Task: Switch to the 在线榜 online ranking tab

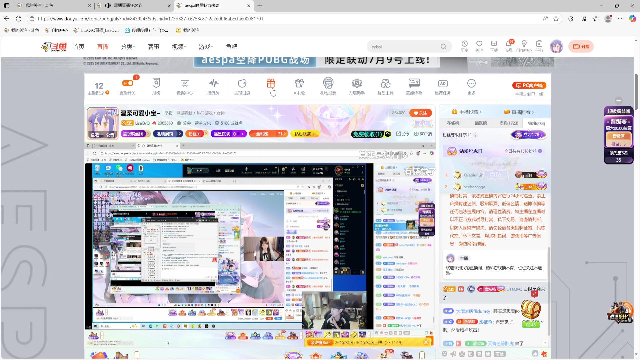Action: pos(453,123)
